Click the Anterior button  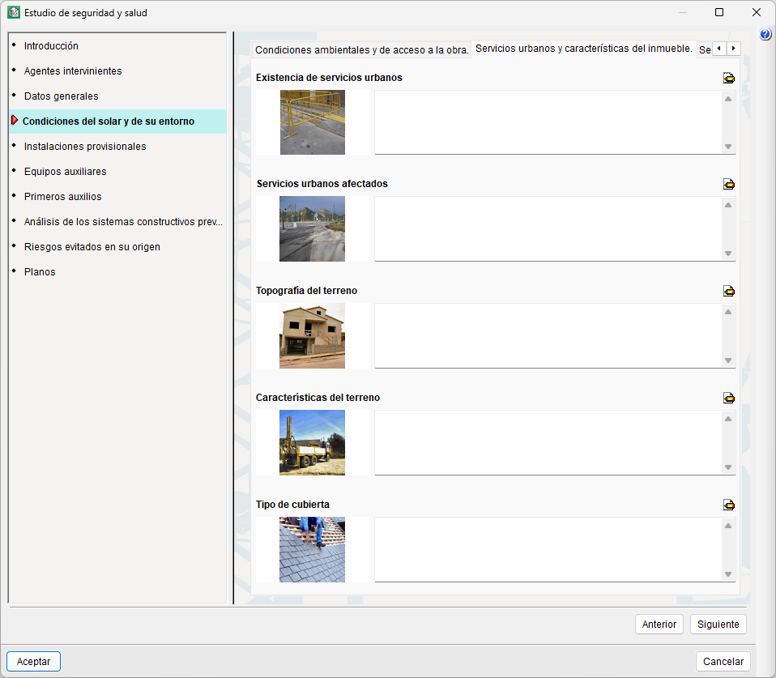[659, 624]
